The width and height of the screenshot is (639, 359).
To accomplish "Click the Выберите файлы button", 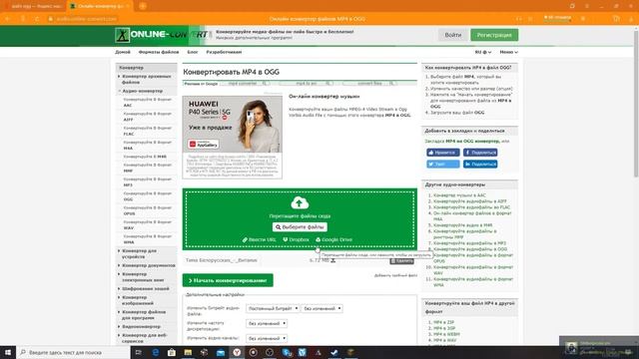I will click(300, 227).
